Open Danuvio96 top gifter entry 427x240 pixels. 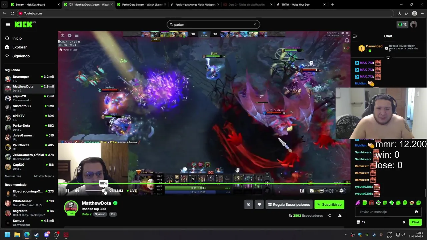tap(370, 48)
